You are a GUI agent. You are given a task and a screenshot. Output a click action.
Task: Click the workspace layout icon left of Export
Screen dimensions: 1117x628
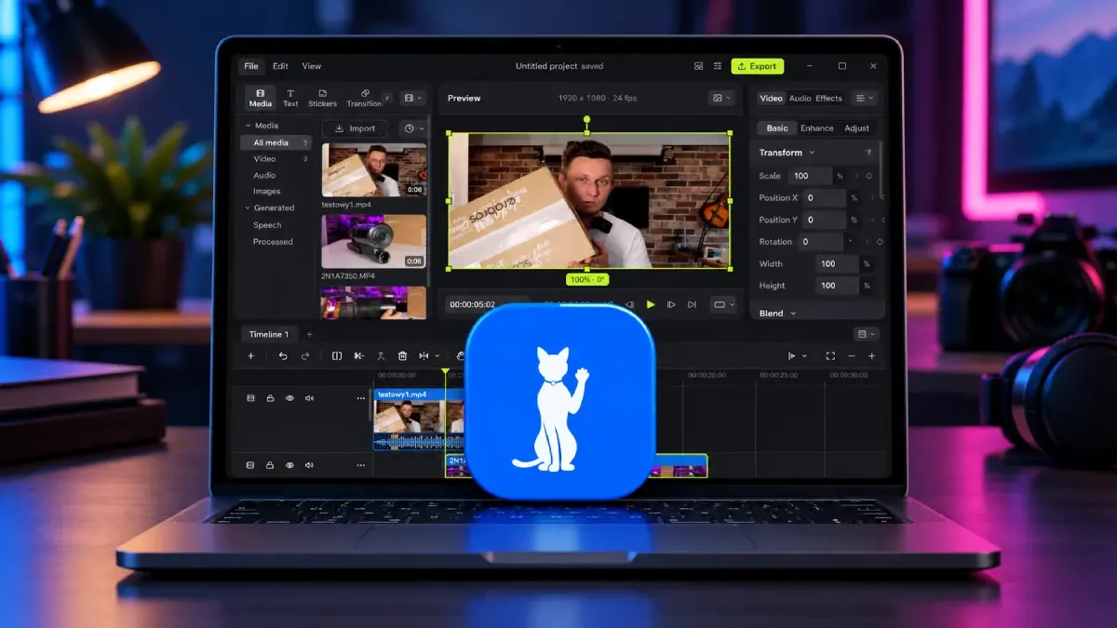(x=698, y=66)
